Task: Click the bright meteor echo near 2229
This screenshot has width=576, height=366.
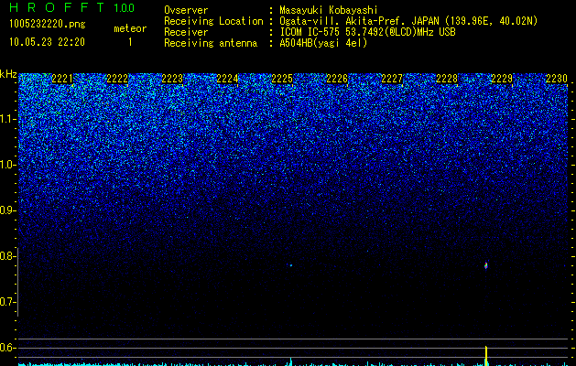Action: coord(486,265)
